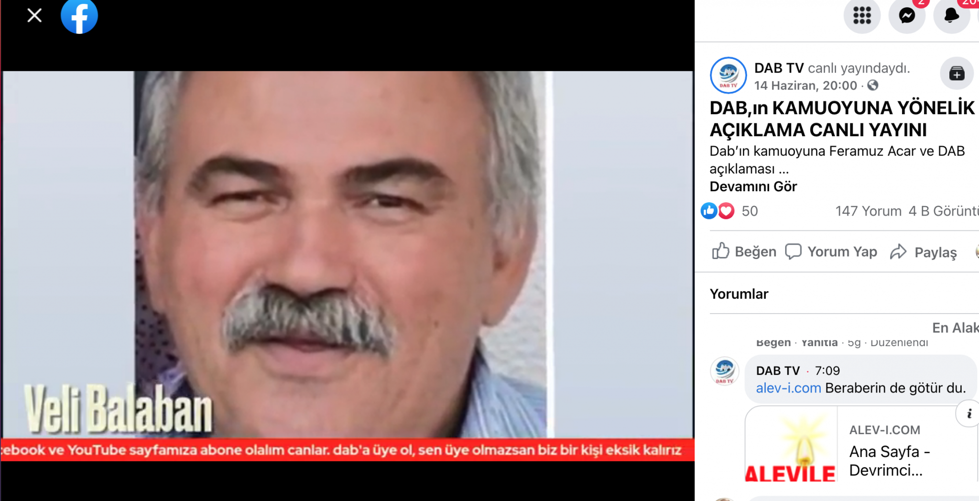The width and height of the screenshot is (979, 501).
Task: Open Messenger chat icon
Action: click(x=907, y=16)
